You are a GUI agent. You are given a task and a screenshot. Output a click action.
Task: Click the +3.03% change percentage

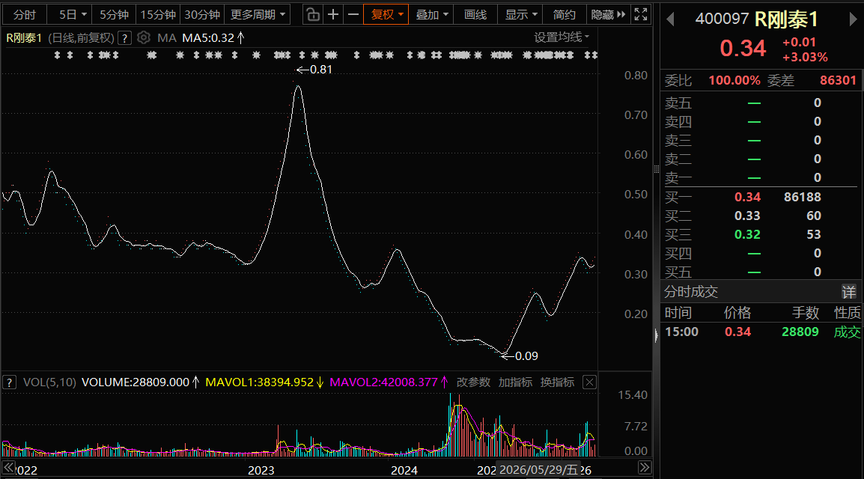tap(805, 58)
